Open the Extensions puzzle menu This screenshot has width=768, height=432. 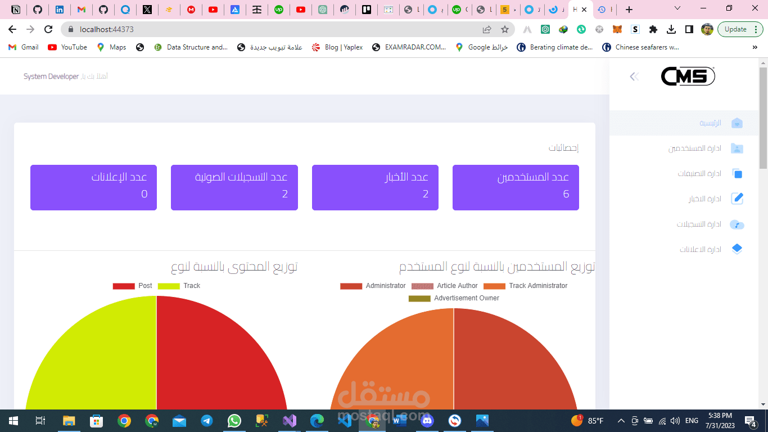tap(653, 29)
